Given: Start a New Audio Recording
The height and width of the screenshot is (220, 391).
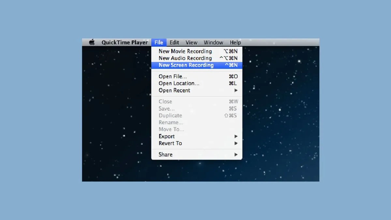Looking at the screenshot, I should tap(185, 58).
